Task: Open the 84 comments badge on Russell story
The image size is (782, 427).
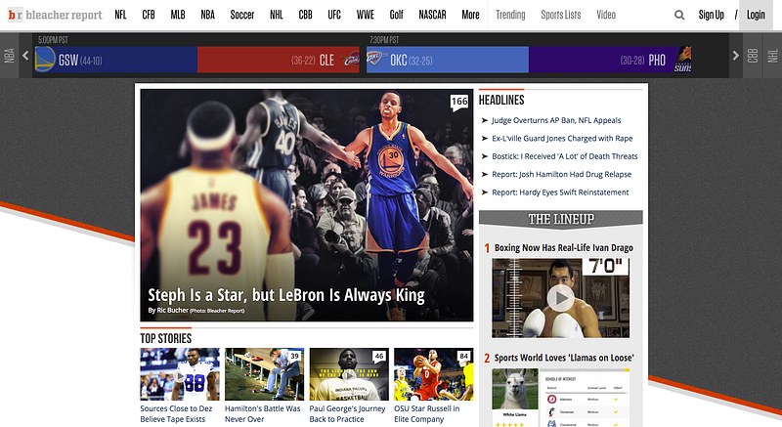Action: 463,356
